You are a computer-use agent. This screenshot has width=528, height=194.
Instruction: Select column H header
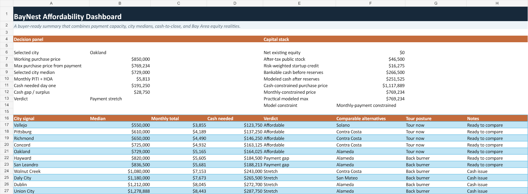click(497, 3)
